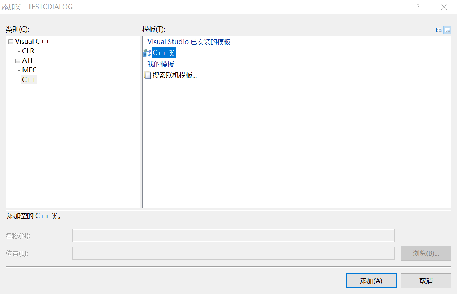Click the 取消 button
Screen dimensions: 457x294
[x=426, y=281]
